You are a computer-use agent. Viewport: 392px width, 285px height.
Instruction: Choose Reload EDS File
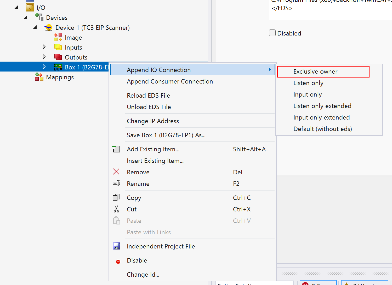[148, 96]
